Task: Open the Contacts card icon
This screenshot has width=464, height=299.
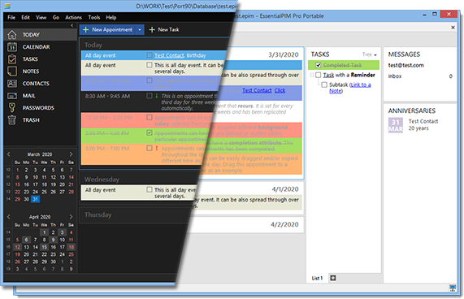Action: pos(12,84)
